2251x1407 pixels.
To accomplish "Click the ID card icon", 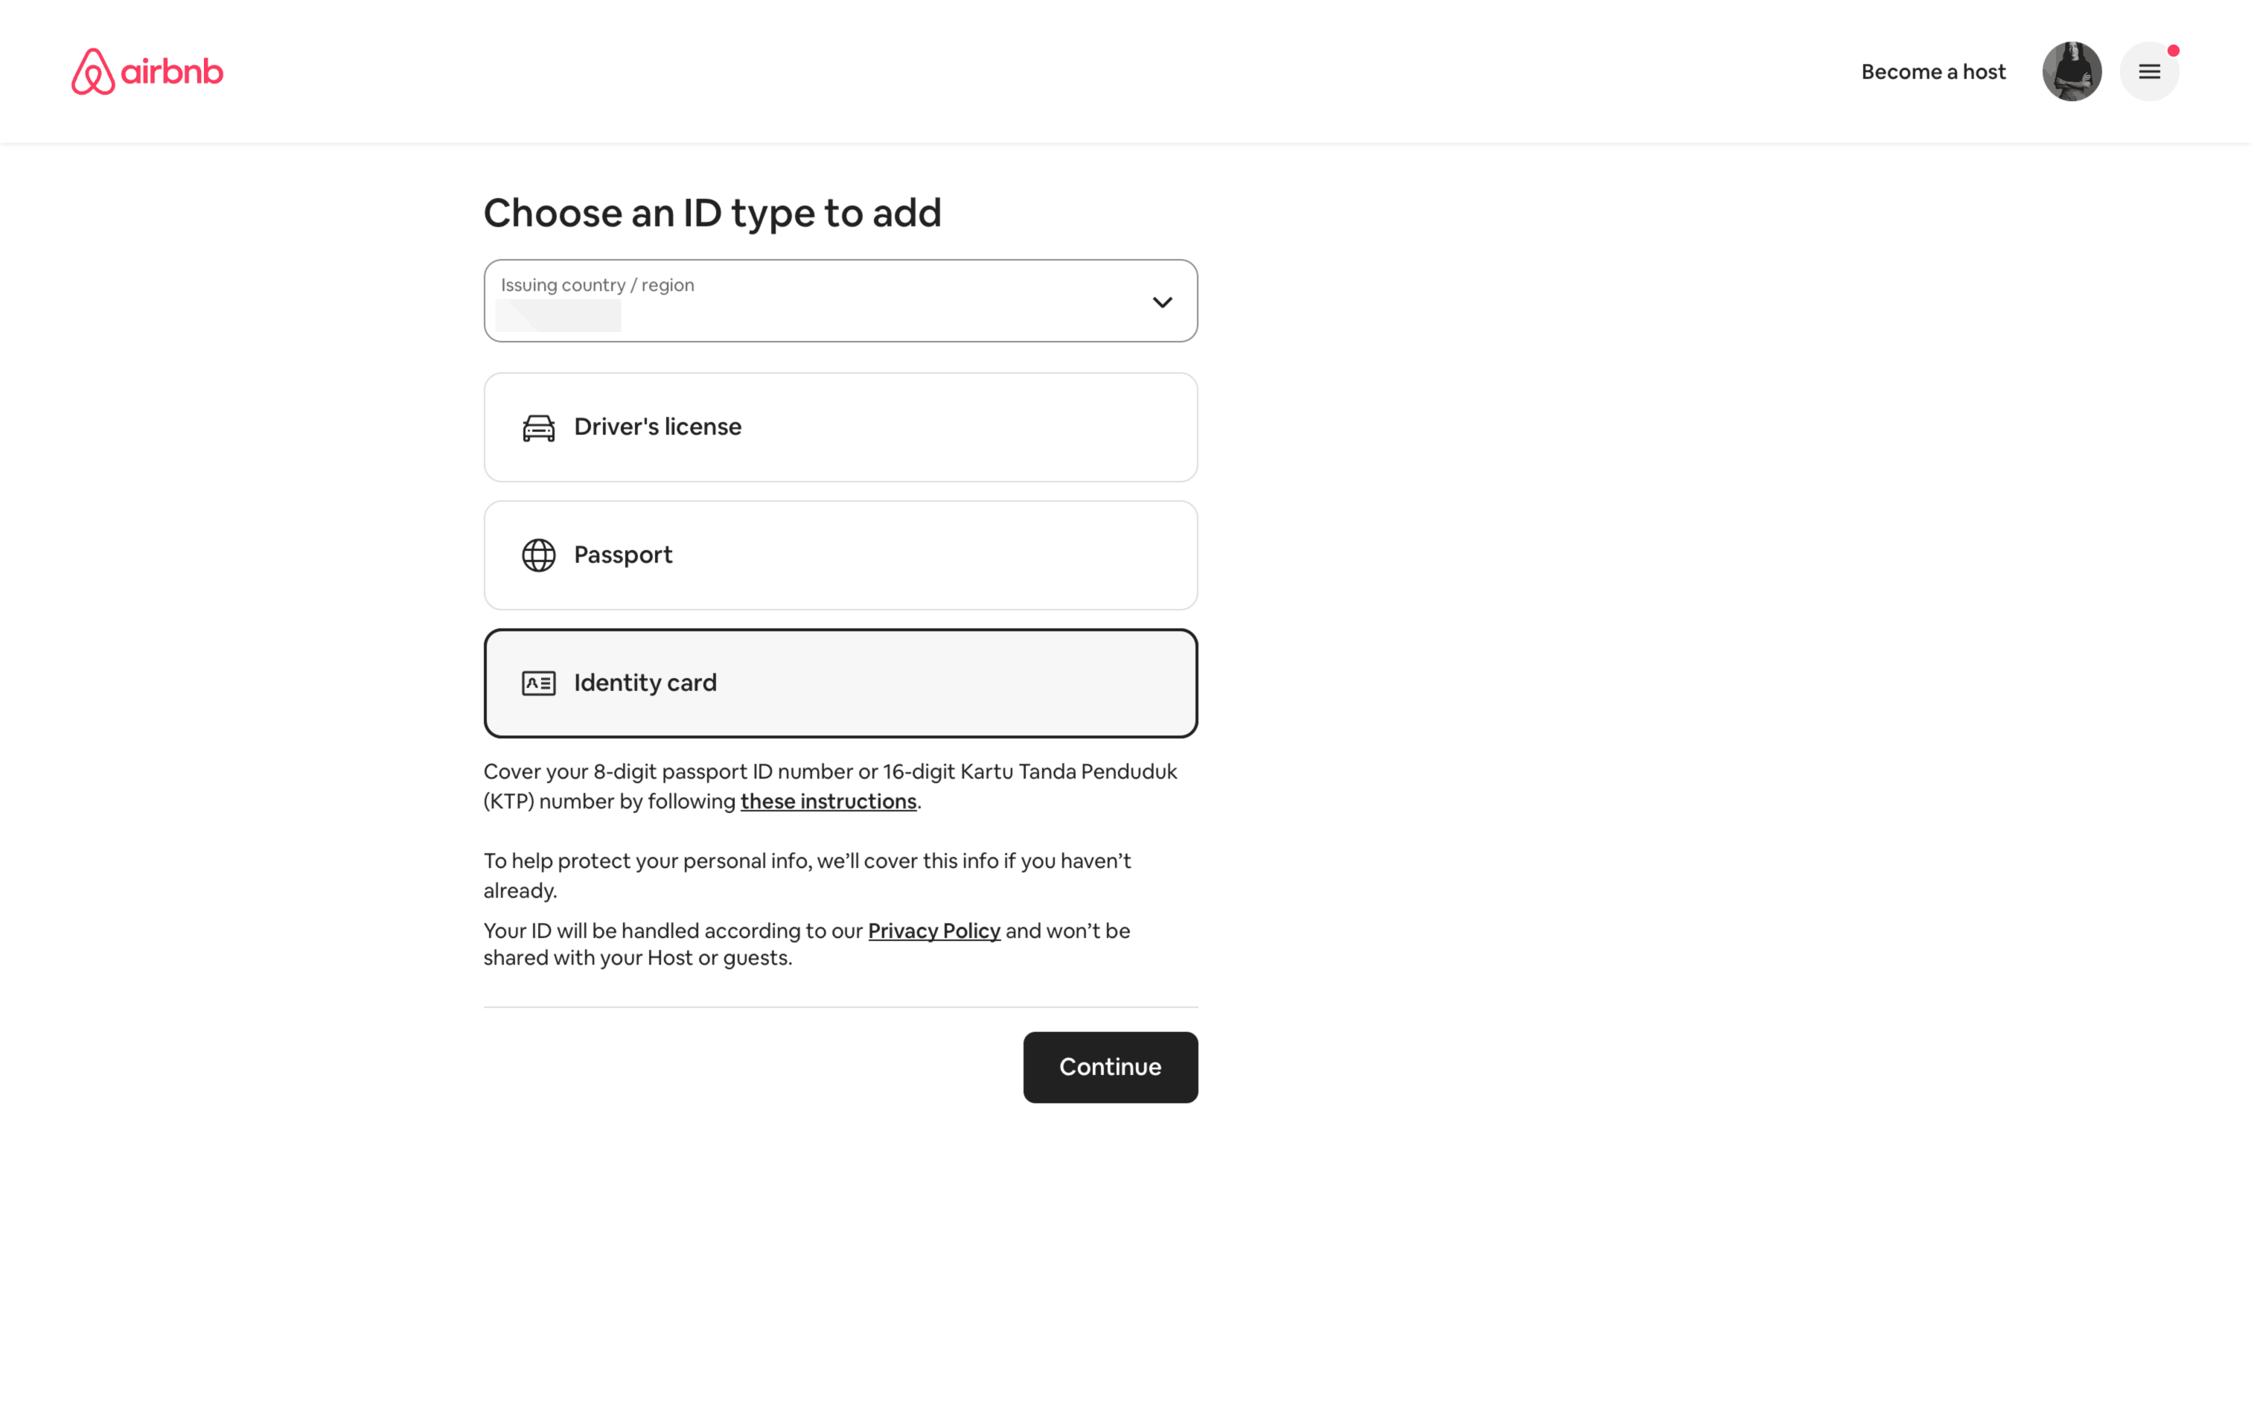I will [x=539, y=683].
